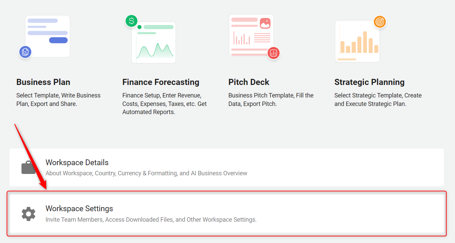Click the image icon in Pitch Deck illustration
This screenshot has height=243, width=455.
(x=265, y=23)
